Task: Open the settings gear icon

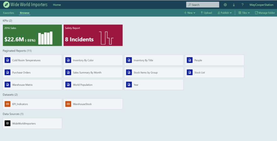Action: (x=225, y=5)
